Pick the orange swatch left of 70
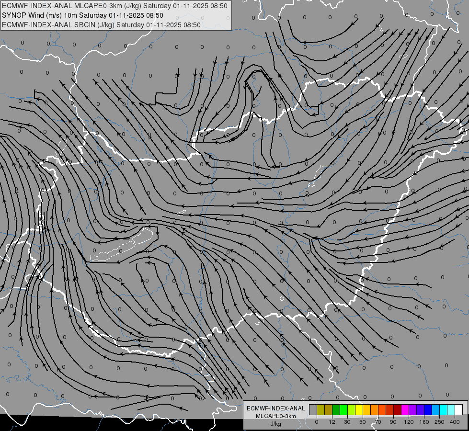Screen dimensions: 469x431 point(375,409)
